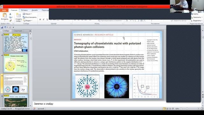The image size is (204, 115).
Task: Click the Find (Найти) binoculars button
Action: [195, 14]
